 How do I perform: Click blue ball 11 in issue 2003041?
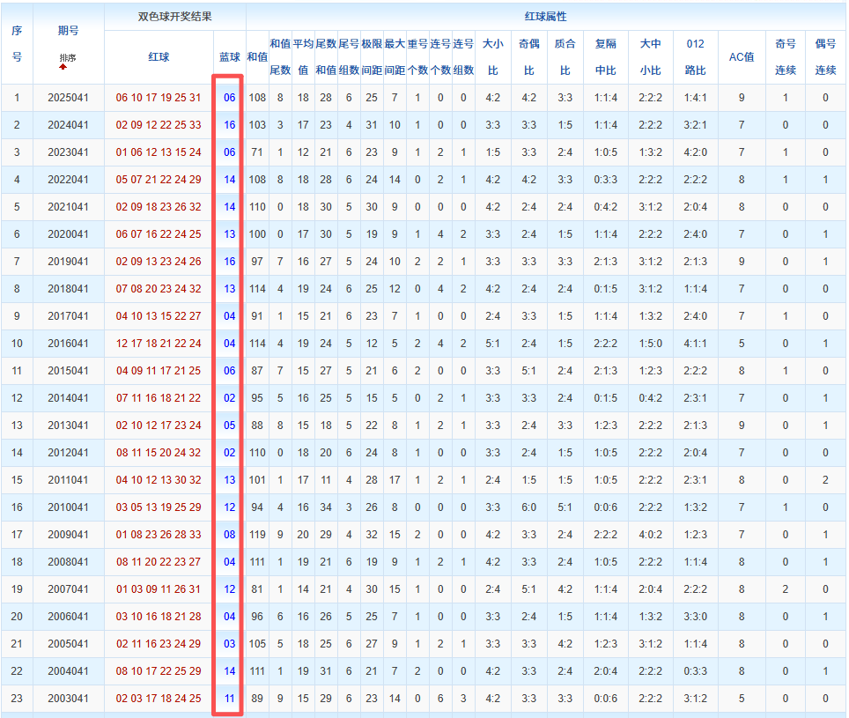pyautogui.click(x=229, y=699)
